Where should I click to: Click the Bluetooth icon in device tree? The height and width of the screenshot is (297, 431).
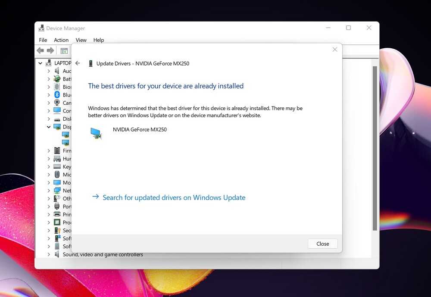[x=57, y=95]
